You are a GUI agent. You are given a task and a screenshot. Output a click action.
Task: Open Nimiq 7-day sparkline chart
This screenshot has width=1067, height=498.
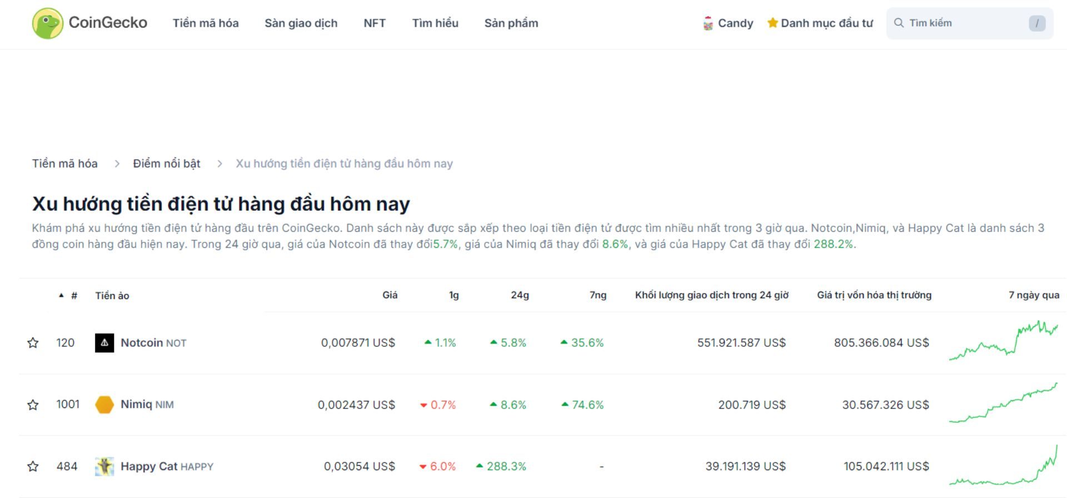click(1004, 403)
